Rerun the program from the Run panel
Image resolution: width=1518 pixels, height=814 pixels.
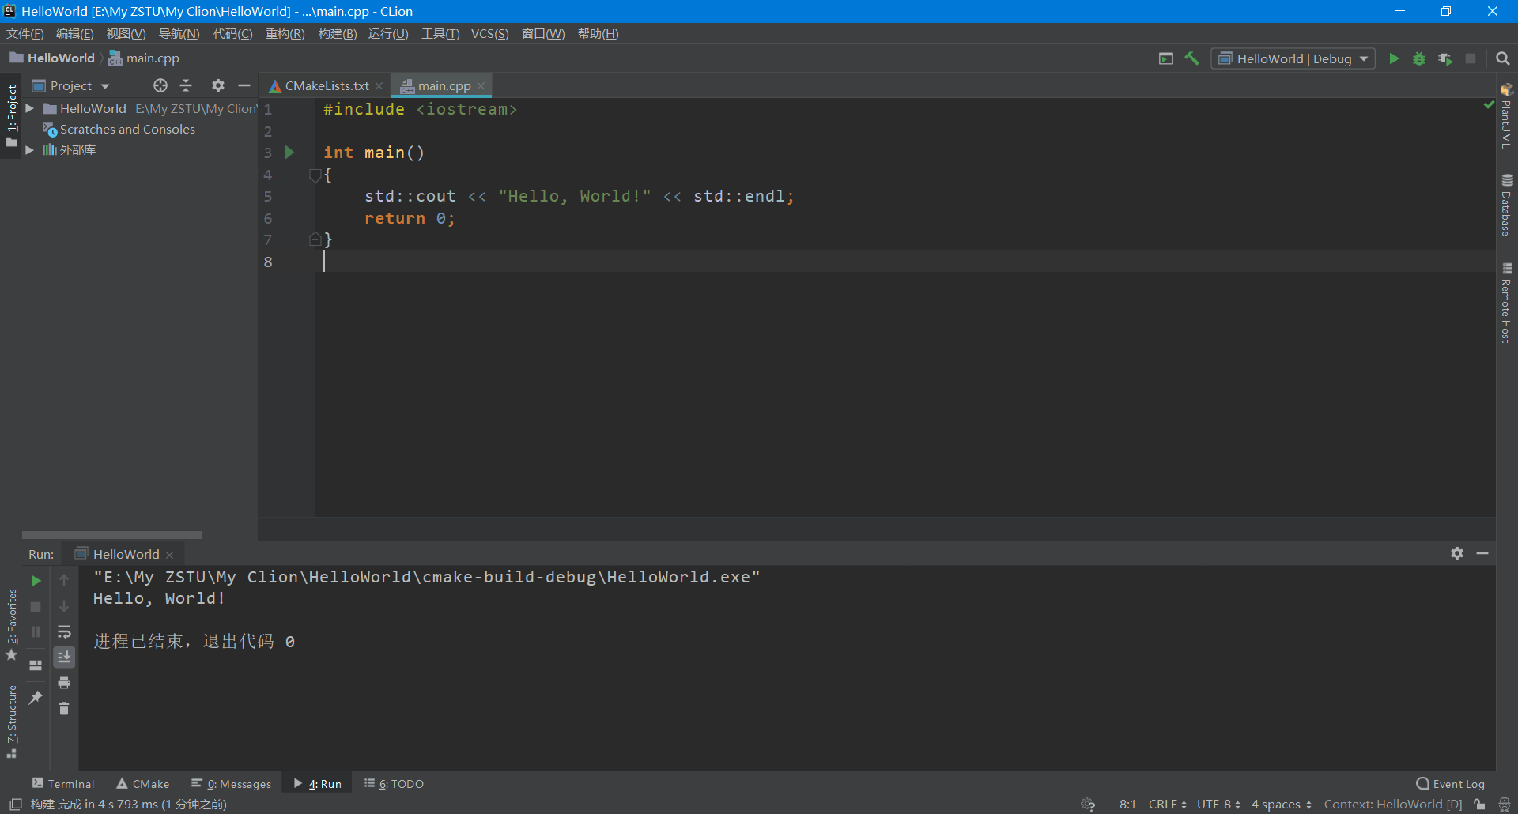(x=35, y=580)
